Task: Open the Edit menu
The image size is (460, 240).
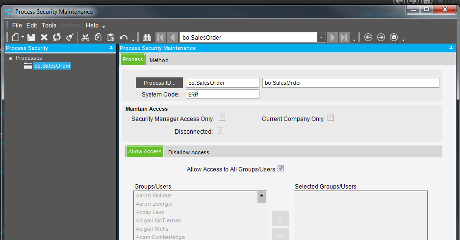Action: pyautogui.click(x=32, y=25)
